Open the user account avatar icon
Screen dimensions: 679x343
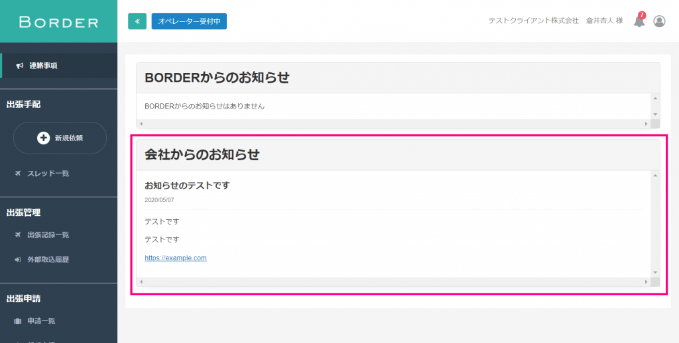pyautogui.click(x=659, y=21)
